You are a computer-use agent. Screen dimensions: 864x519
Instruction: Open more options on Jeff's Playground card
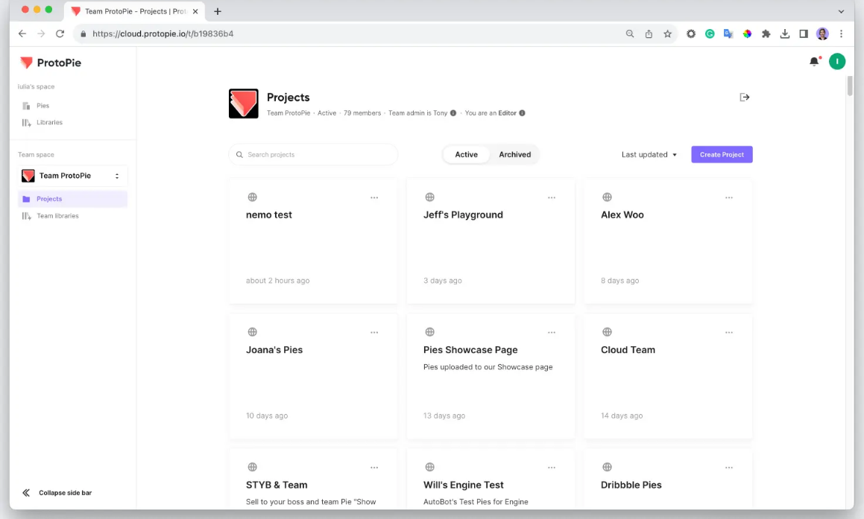point(551,197)
